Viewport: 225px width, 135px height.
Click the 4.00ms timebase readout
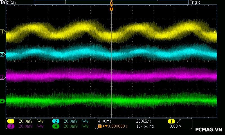pos(104,121)
